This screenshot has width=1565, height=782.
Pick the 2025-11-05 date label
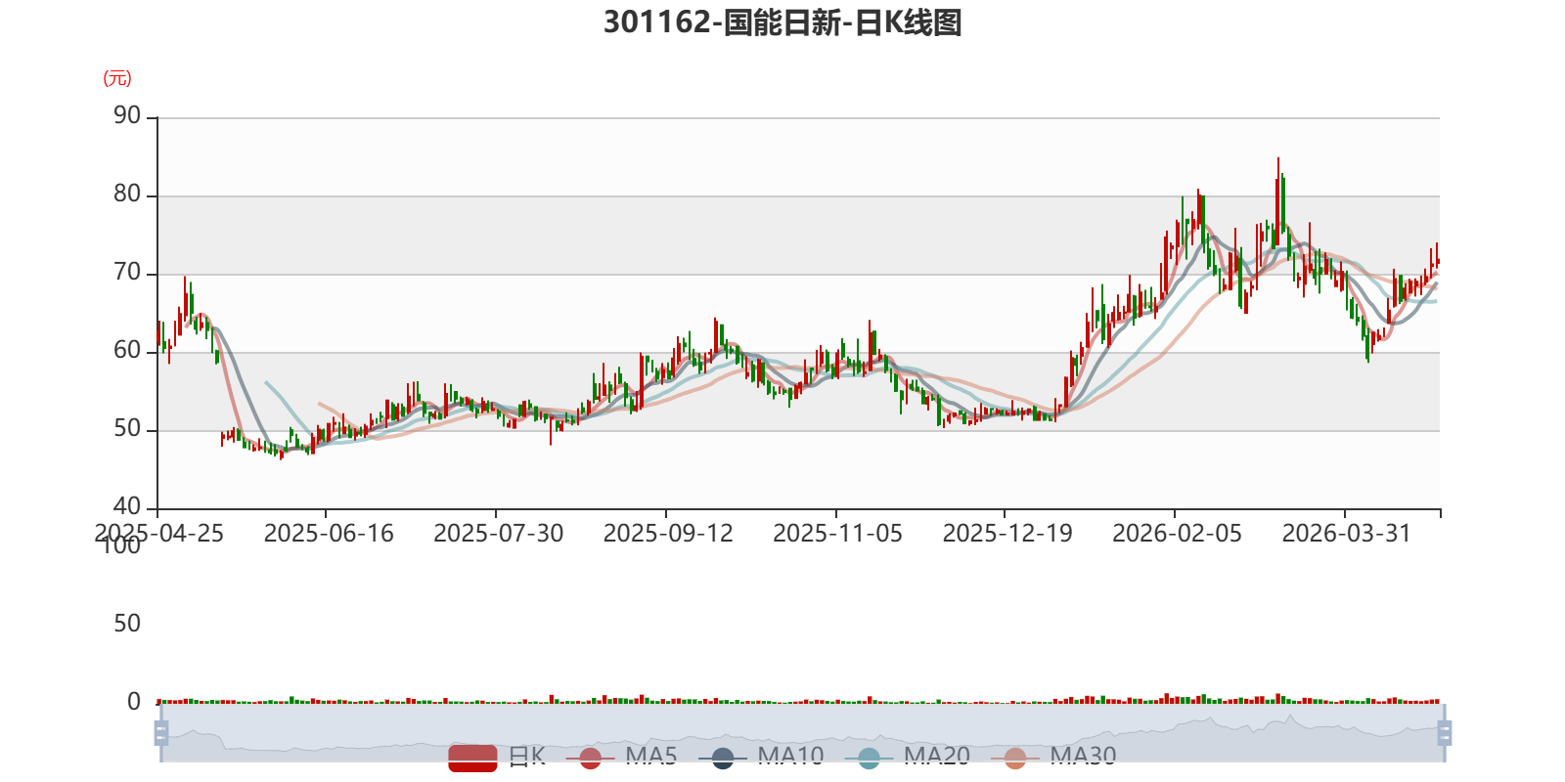[x=837, y=533]
